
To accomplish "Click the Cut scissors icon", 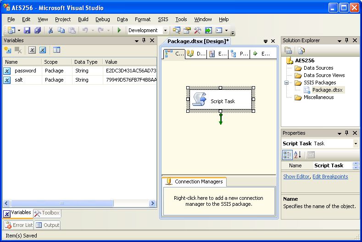I will [51, 30].
